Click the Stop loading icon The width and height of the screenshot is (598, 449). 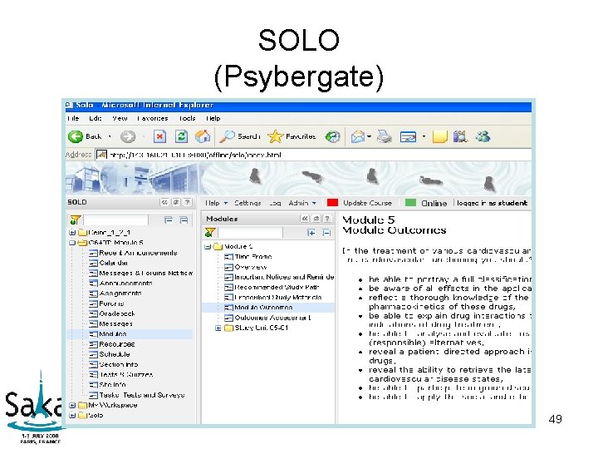coord(159,136)
